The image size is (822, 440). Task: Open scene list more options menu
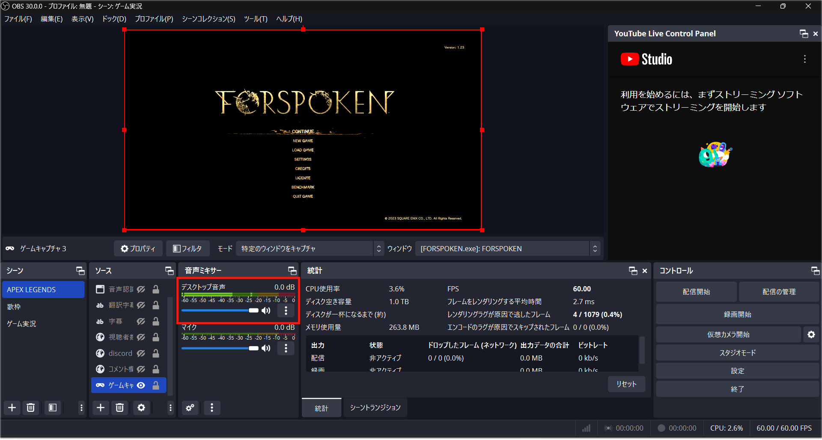tap(81, 408)
